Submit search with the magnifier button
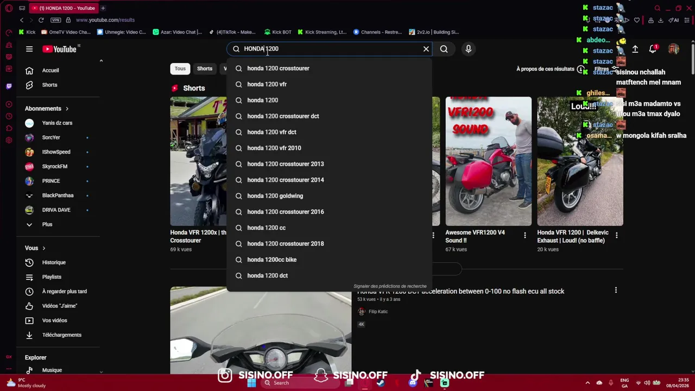 [444, 49]
